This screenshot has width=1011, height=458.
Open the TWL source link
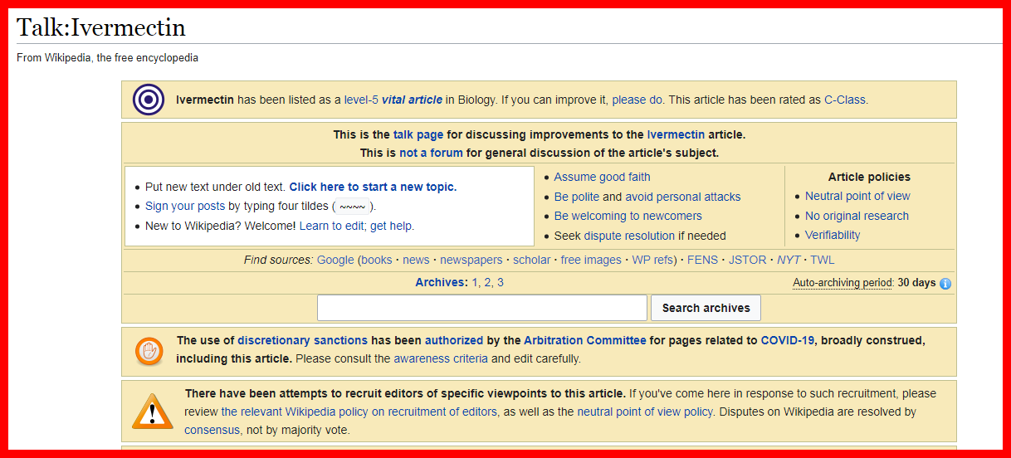pos(823,260)
